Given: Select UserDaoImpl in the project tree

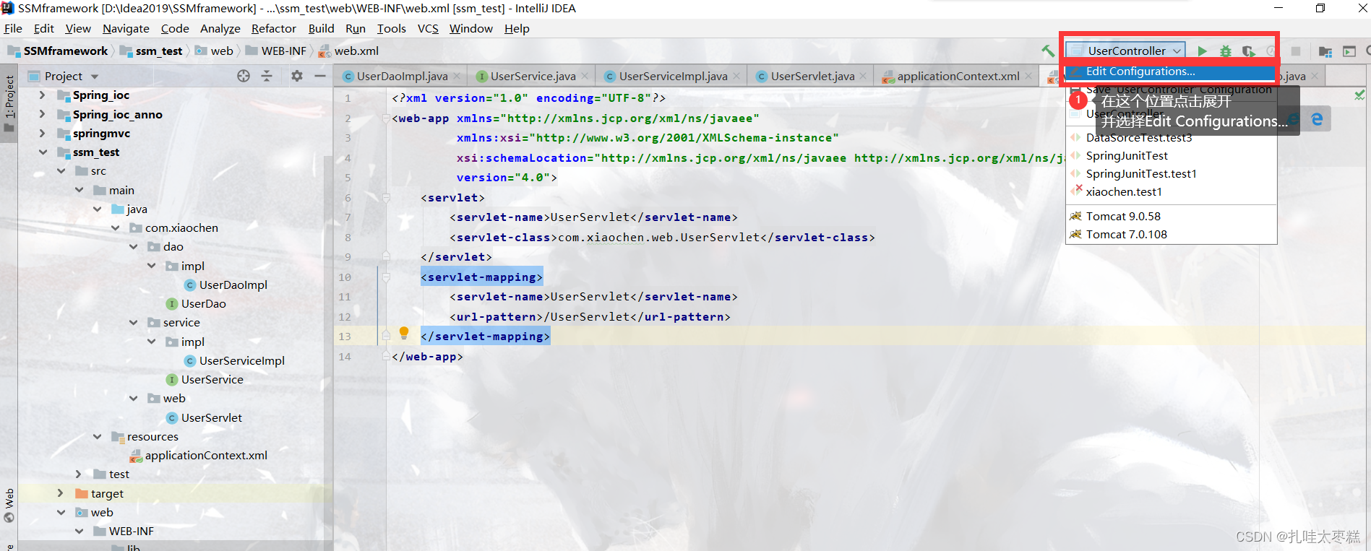Looking at the screenshot, I should 233,285.
